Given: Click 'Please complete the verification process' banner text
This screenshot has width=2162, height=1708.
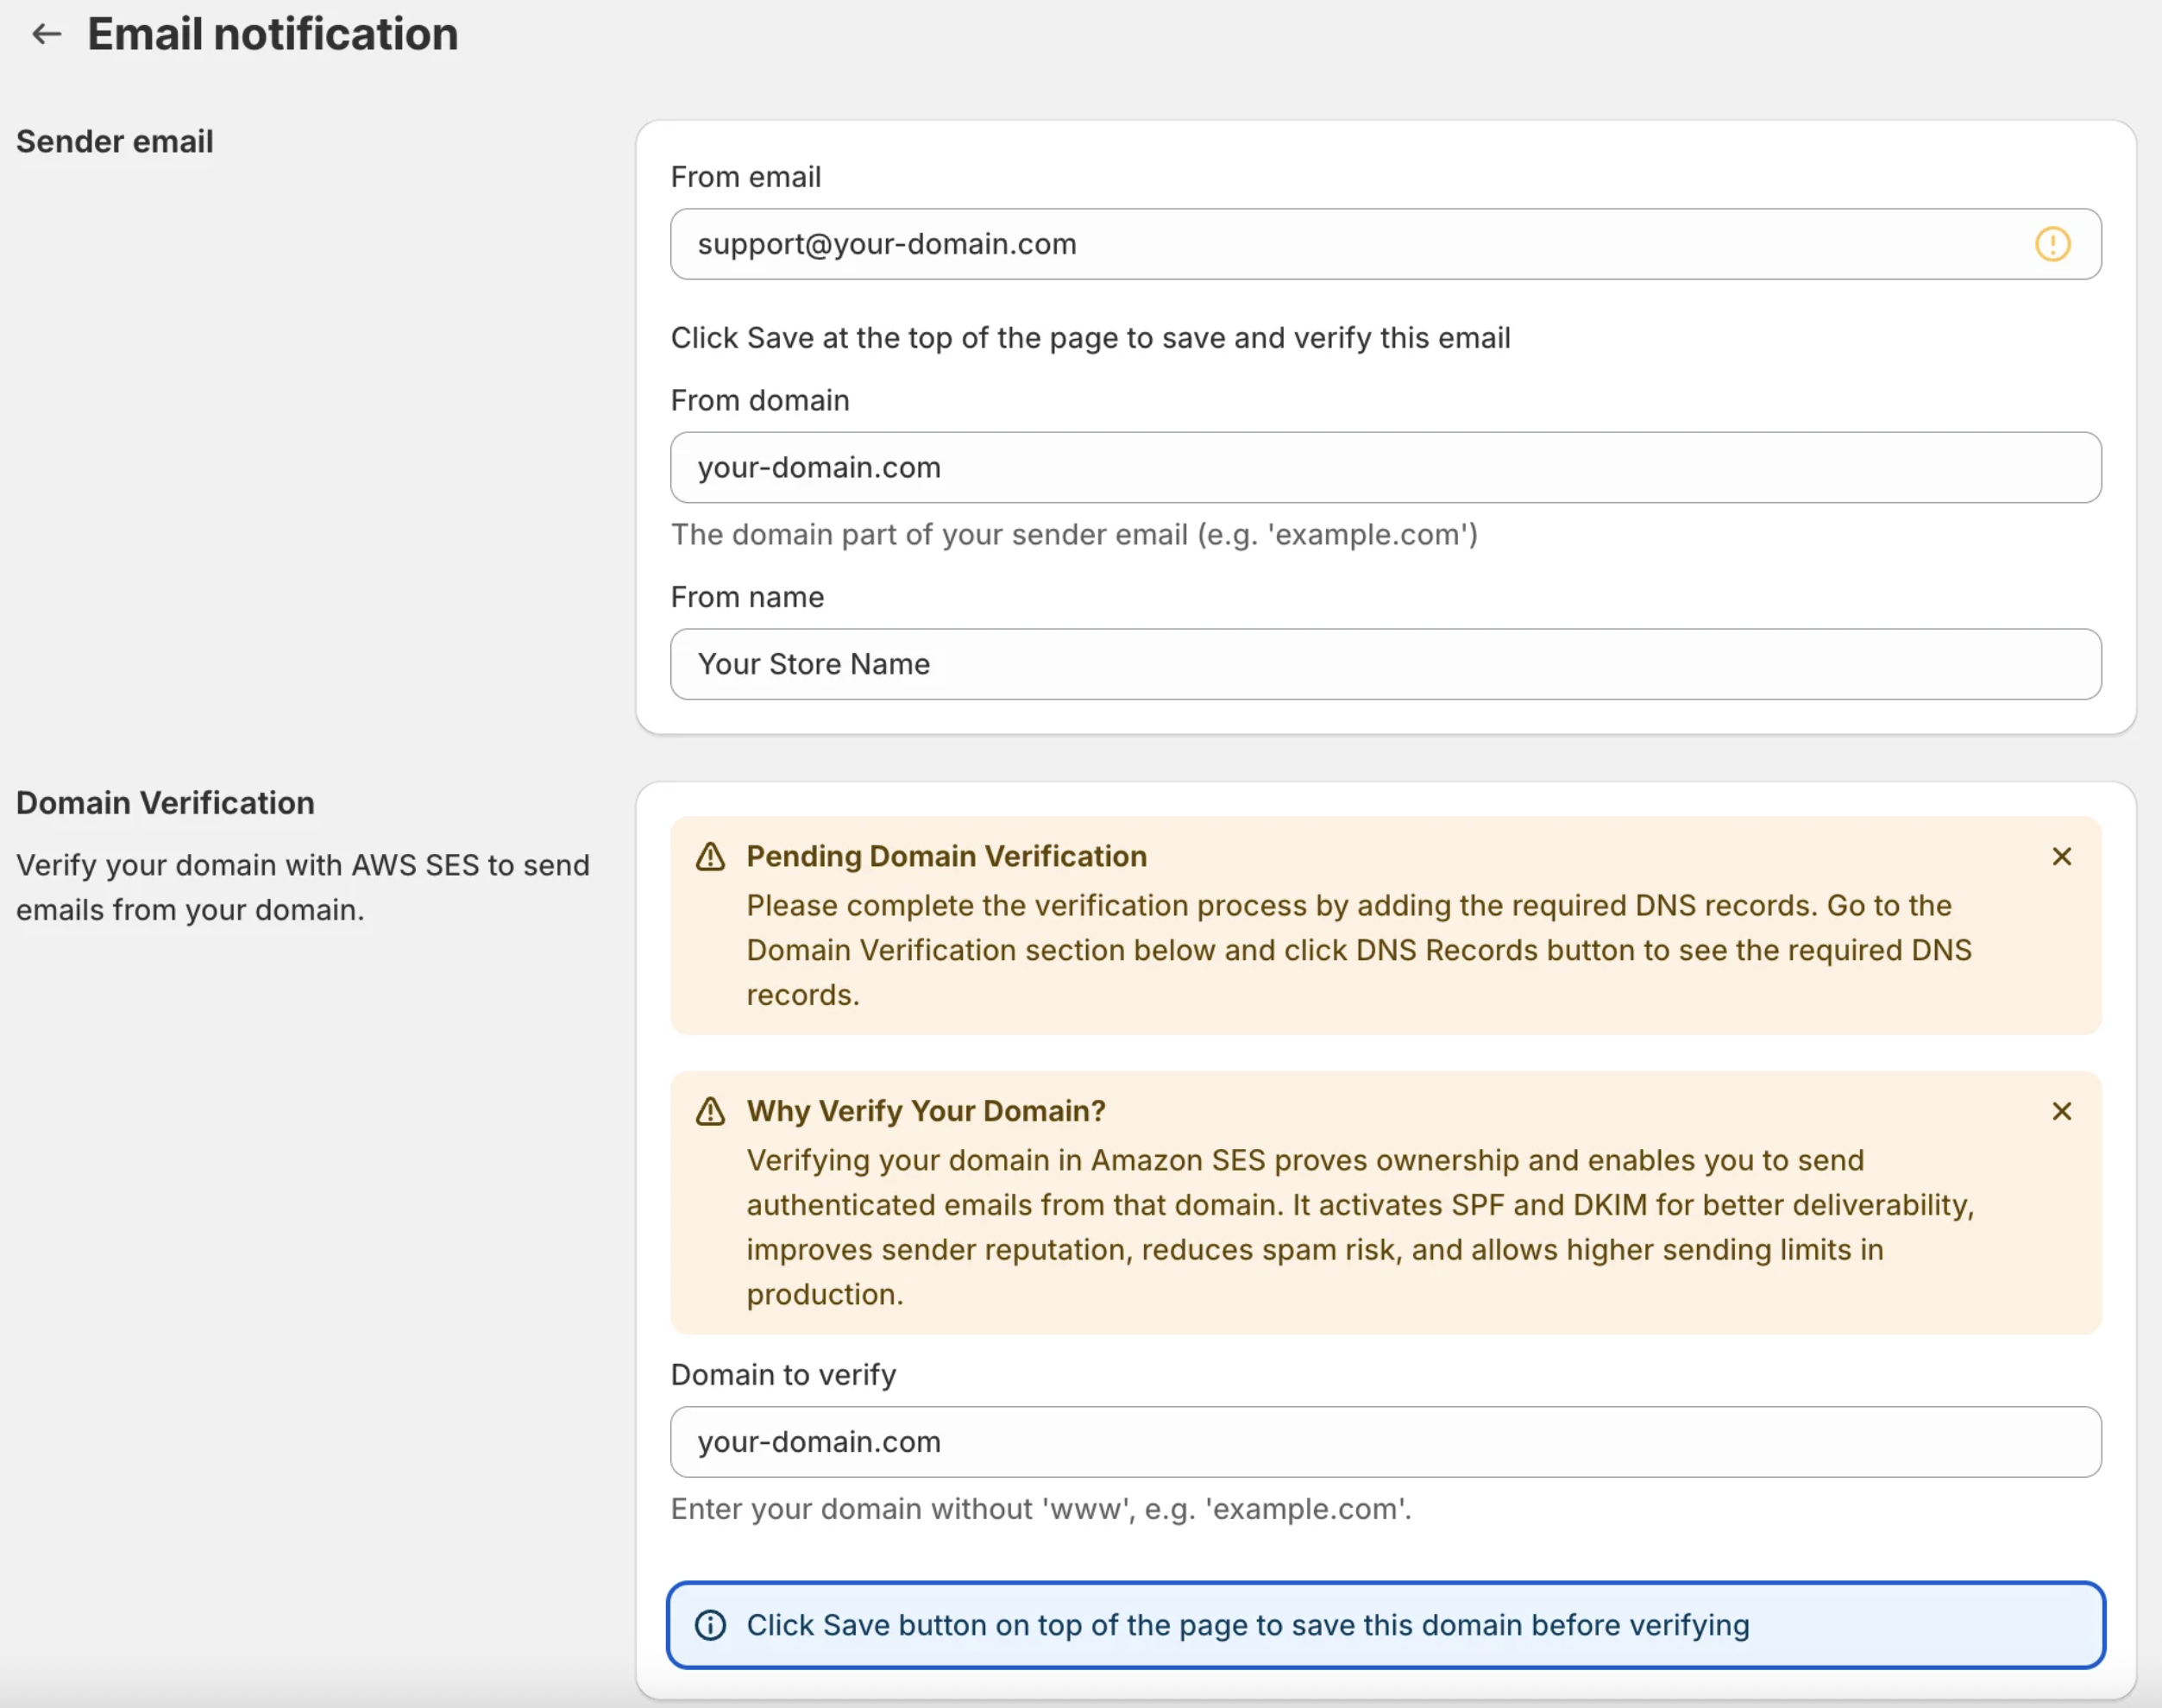Looking at the screenshot, I should (1359, 950).
